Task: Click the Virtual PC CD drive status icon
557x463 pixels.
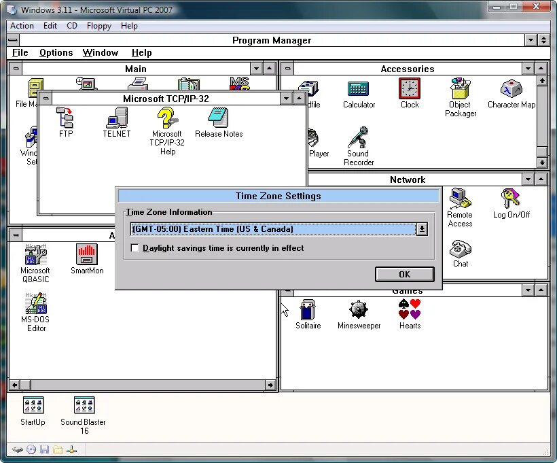Action: click(x=31, y=450)
